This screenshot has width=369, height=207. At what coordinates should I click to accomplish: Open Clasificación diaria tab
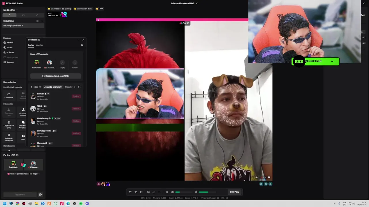coord(83,9)
